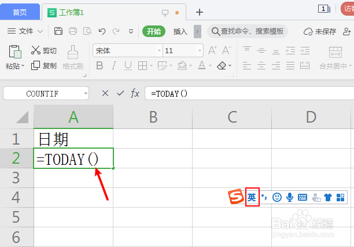Decrease indent icon
Image resolution: width=354 pixels, height=247 pixels.
(x=290, y=50)
